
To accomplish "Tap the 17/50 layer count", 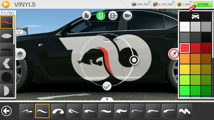I will (x=7, y=13).
